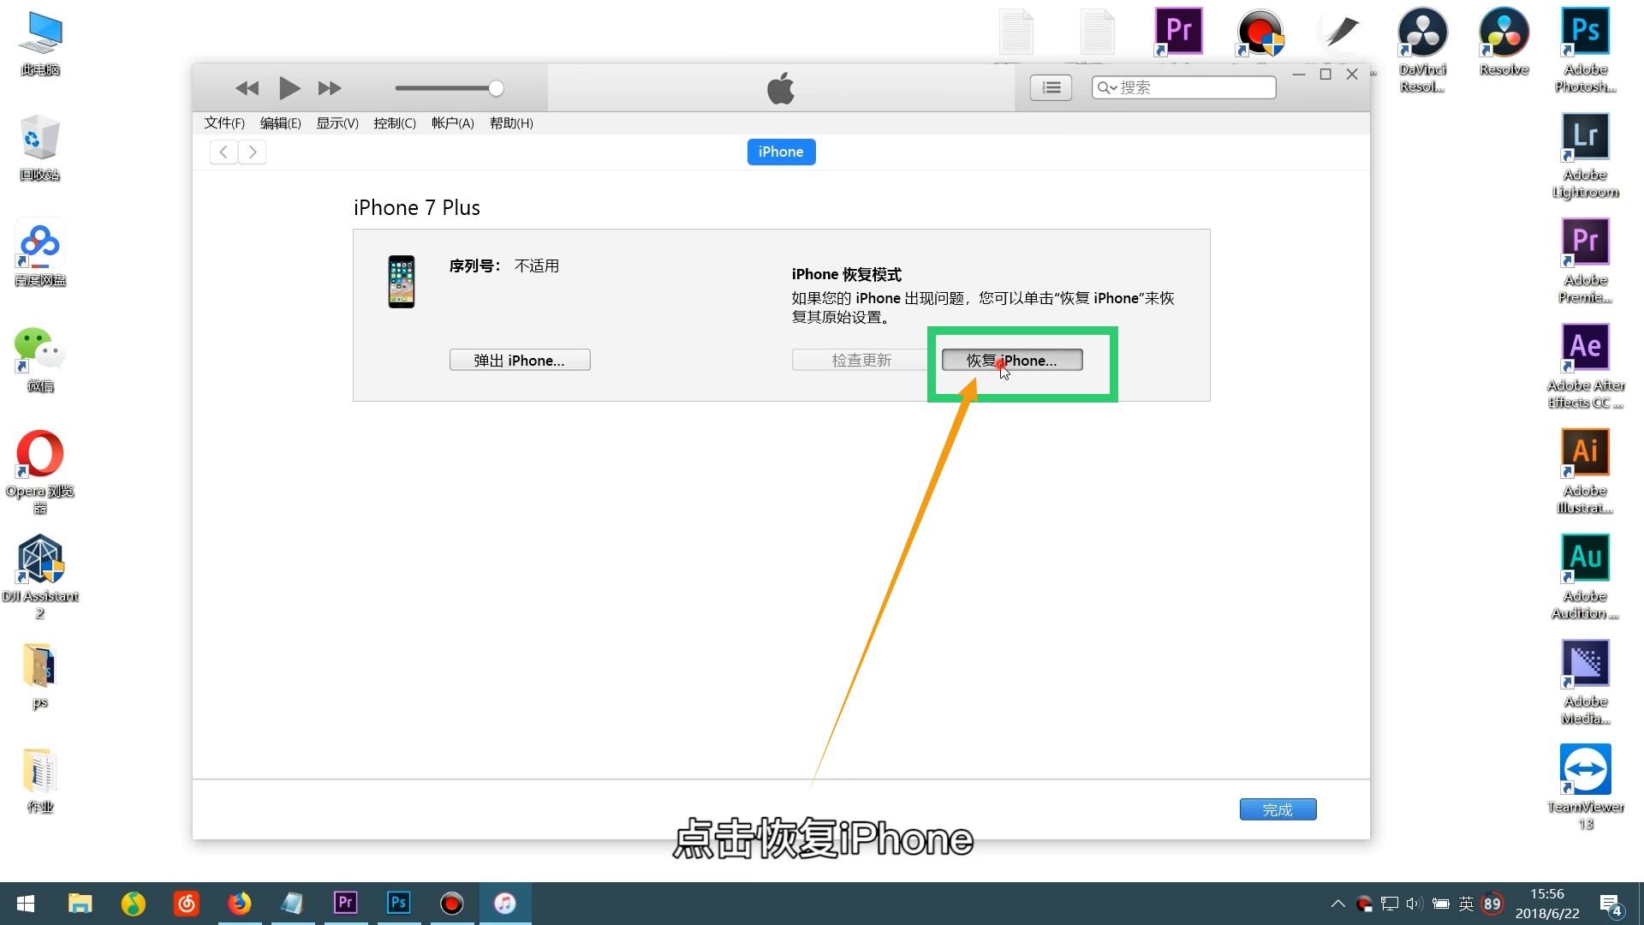Click the 英 input language indicator
The image size is (1644, 925).
pyautogui.click(x=1466, y=904)
